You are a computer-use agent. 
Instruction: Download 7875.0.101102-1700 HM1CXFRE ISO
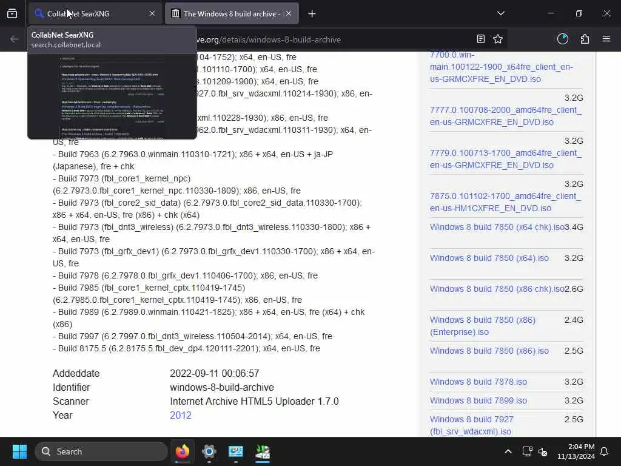(x=505, y=202)
